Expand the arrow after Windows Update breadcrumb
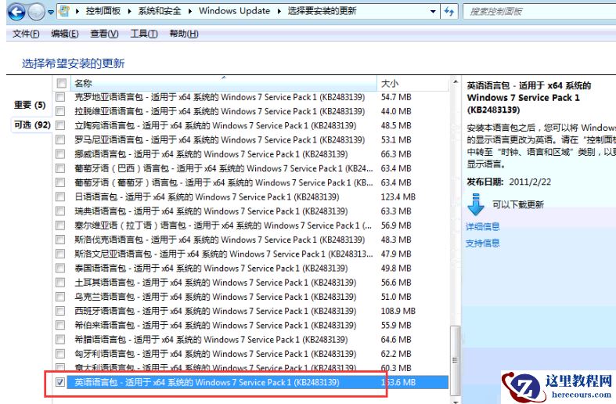This screenshot has width=616, height=404. coord(279,11)
